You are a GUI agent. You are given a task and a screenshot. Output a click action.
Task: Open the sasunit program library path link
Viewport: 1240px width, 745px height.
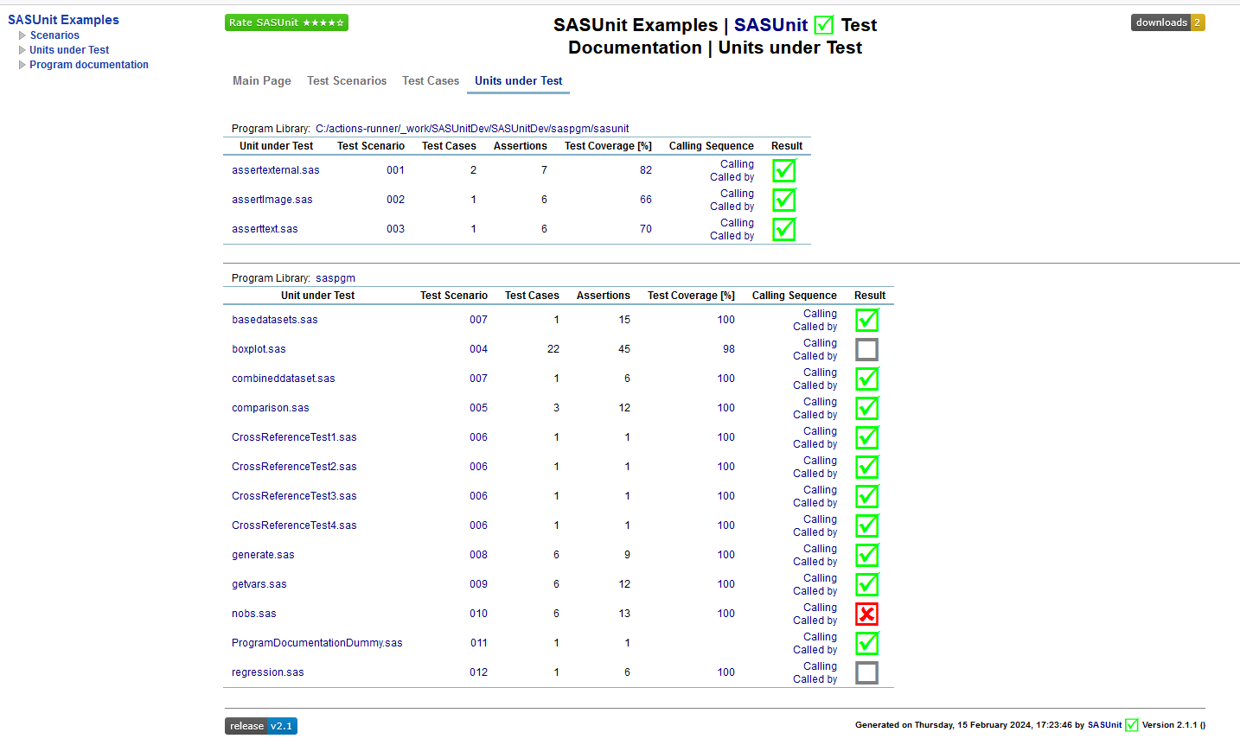point(472,129)
